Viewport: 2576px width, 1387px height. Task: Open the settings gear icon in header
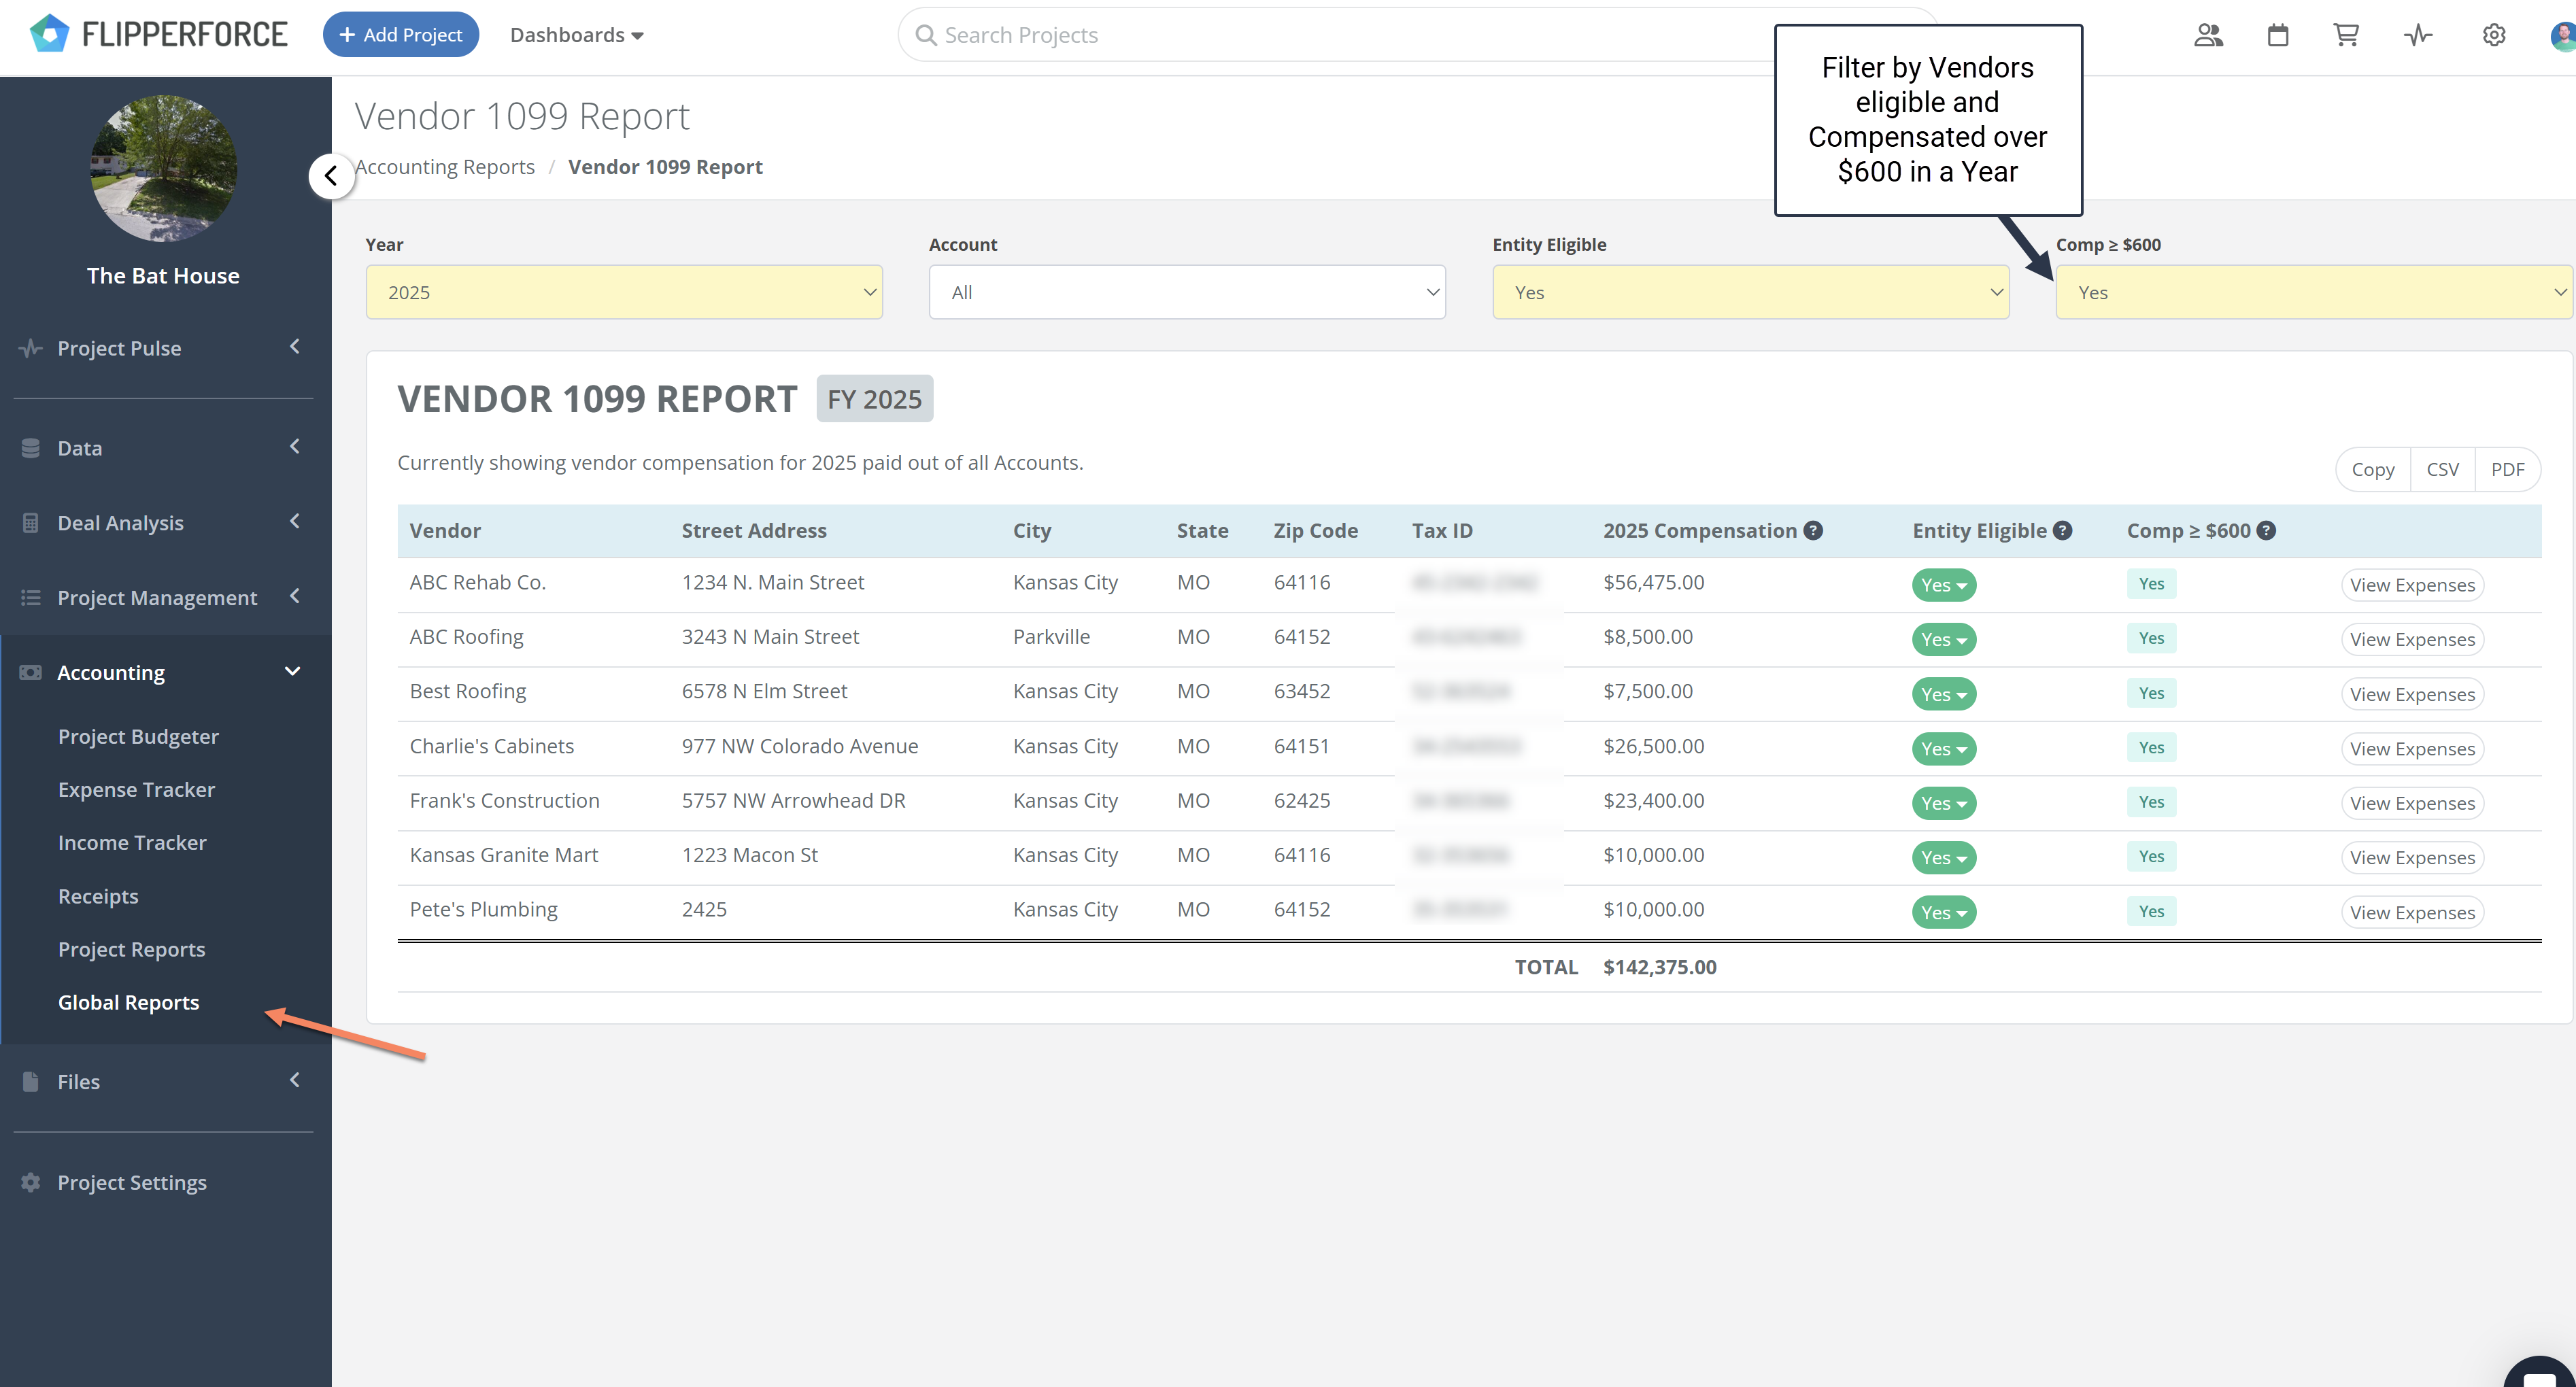click(2494, 35)
